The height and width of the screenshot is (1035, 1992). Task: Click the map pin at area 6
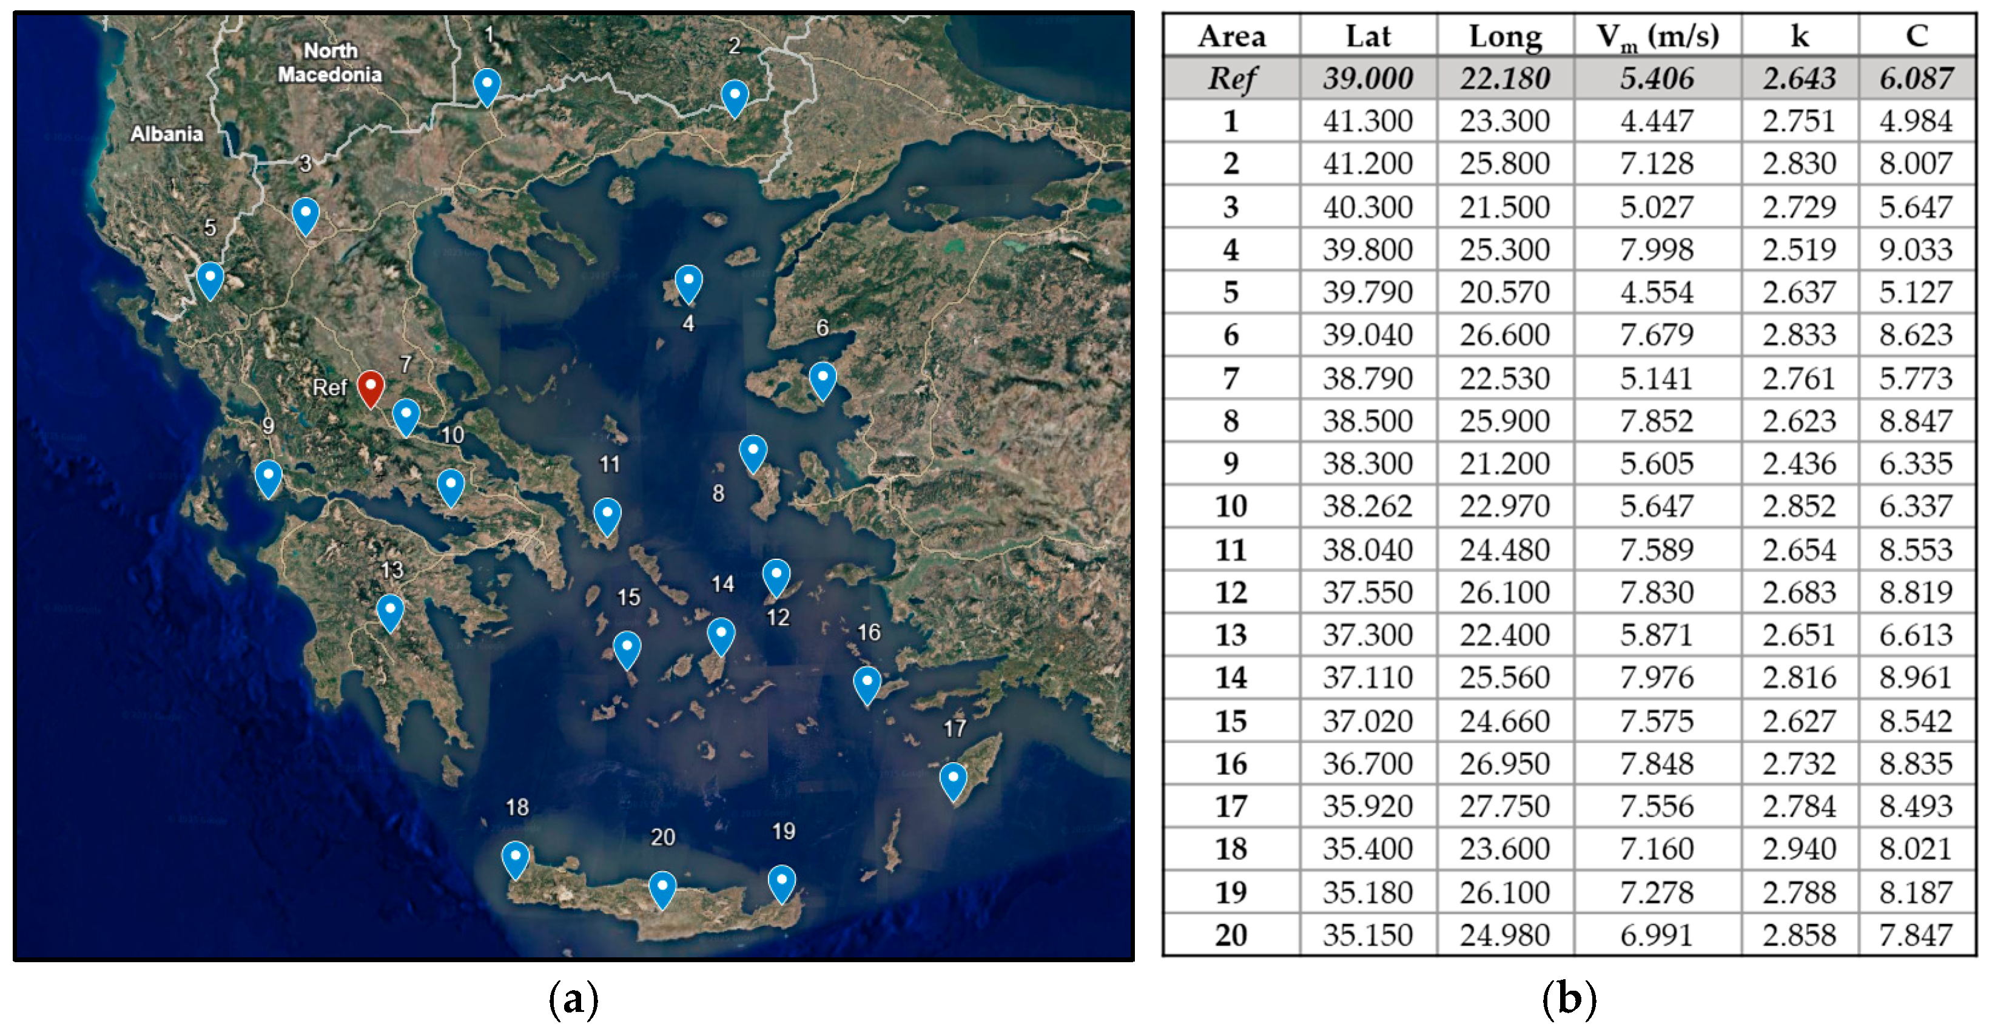click(x=822, y=379)
